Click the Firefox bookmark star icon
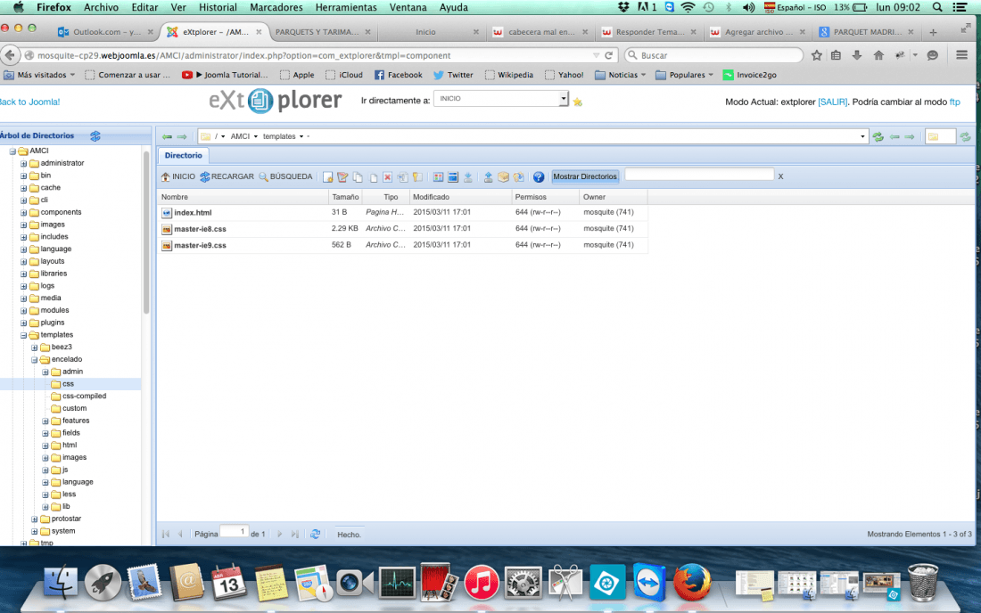The width and height of the screenshot is (981, 613). pos(816,55)
